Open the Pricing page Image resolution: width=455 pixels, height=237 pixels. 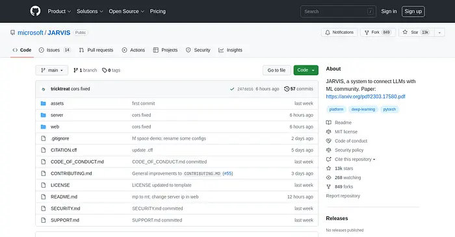point(157,11)
